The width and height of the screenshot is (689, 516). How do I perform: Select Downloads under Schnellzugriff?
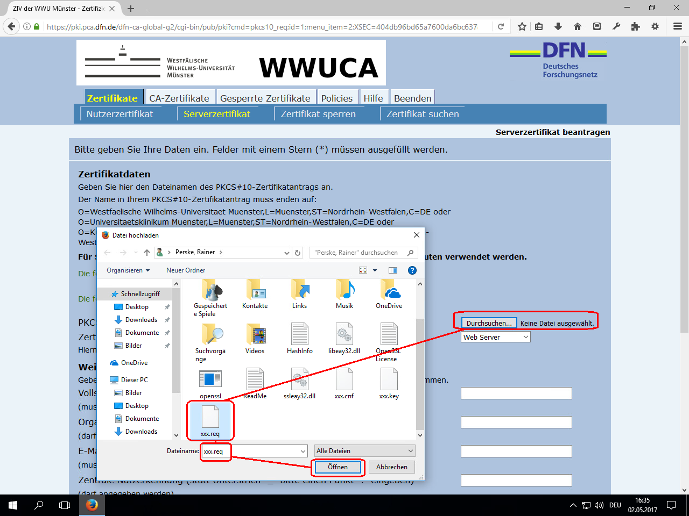[x=141, y=320]
